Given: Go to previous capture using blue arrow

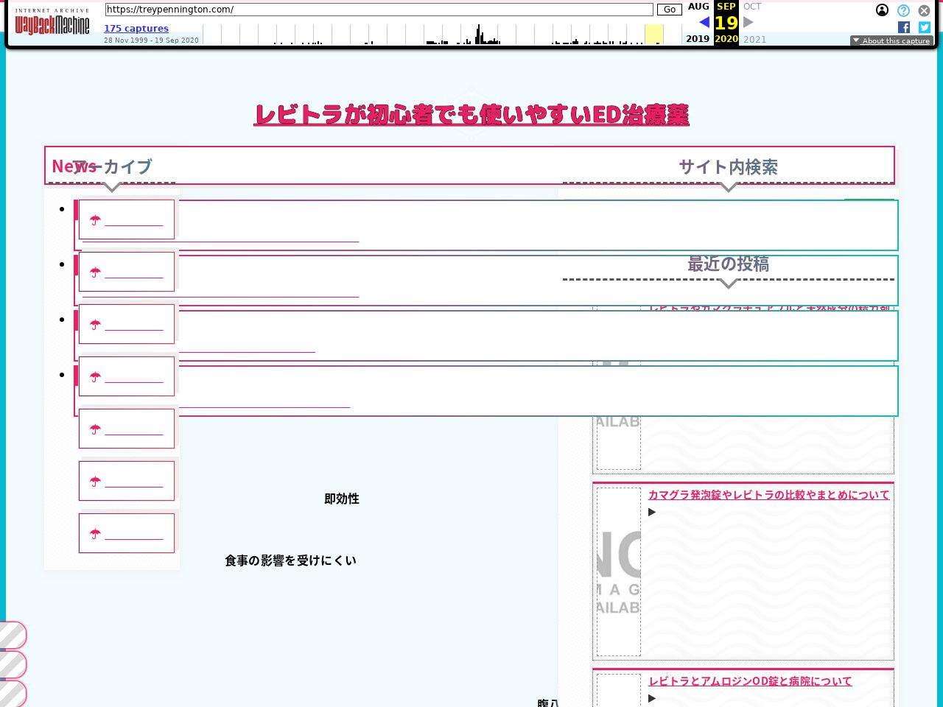Looking at the screenshot, I should (704, 22).
